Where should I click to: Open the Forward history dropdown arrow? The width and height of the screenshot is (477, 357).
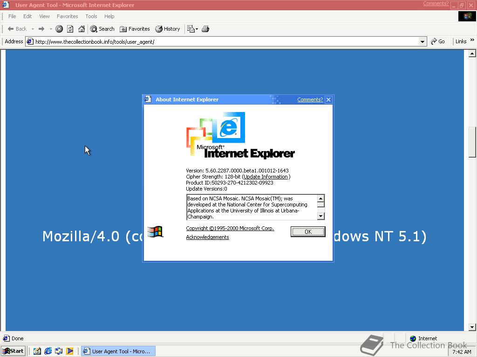pos(50,29)
